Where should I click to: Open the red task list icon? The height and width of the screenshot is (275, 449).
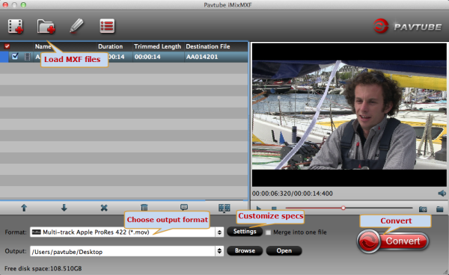click(107, 26)
